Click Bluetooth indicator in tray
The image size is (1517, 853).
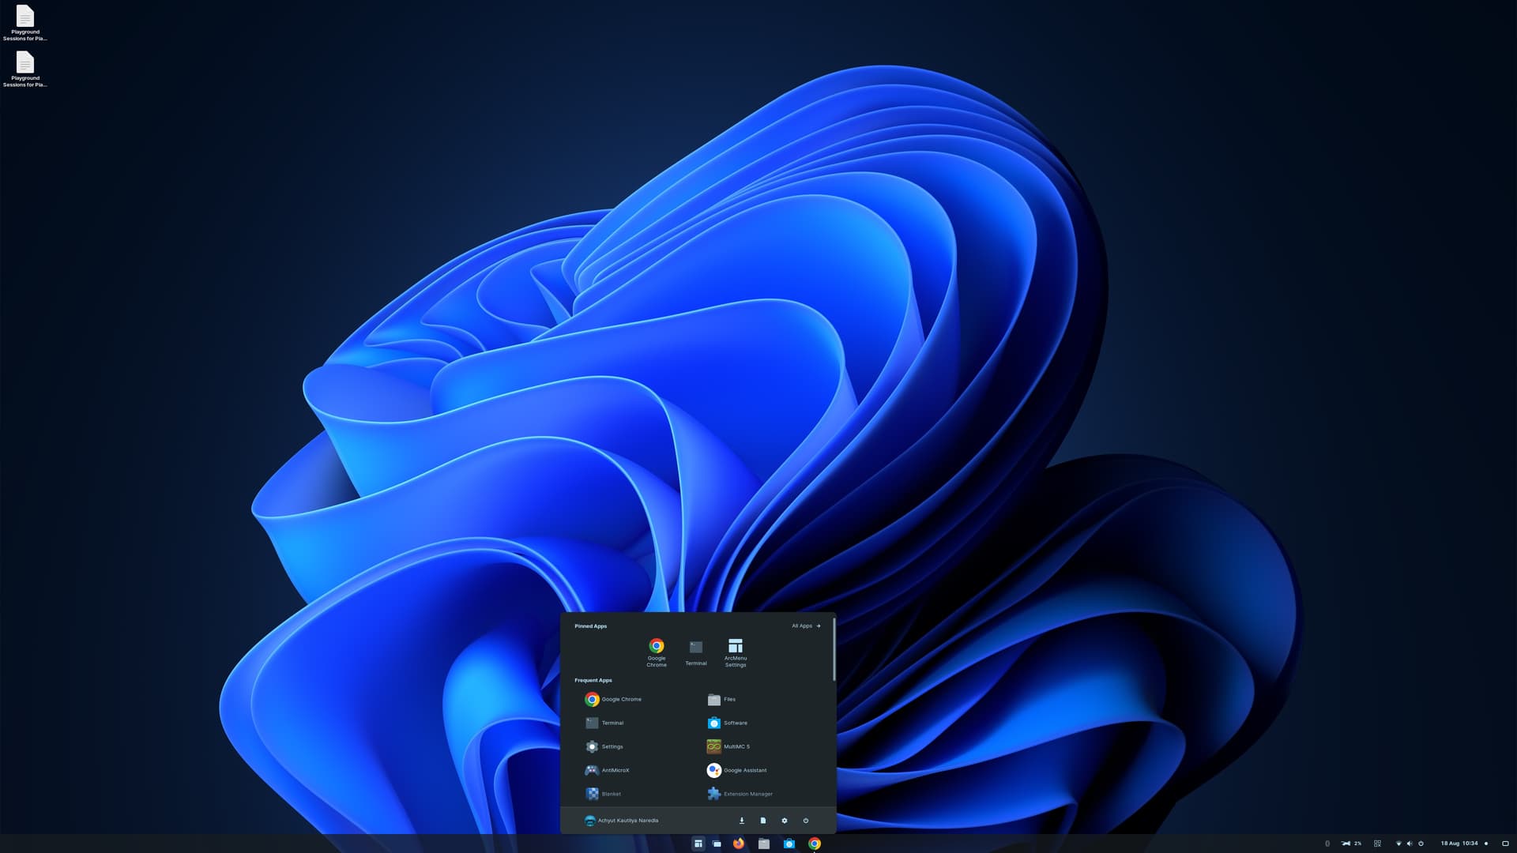[1327, 844]
